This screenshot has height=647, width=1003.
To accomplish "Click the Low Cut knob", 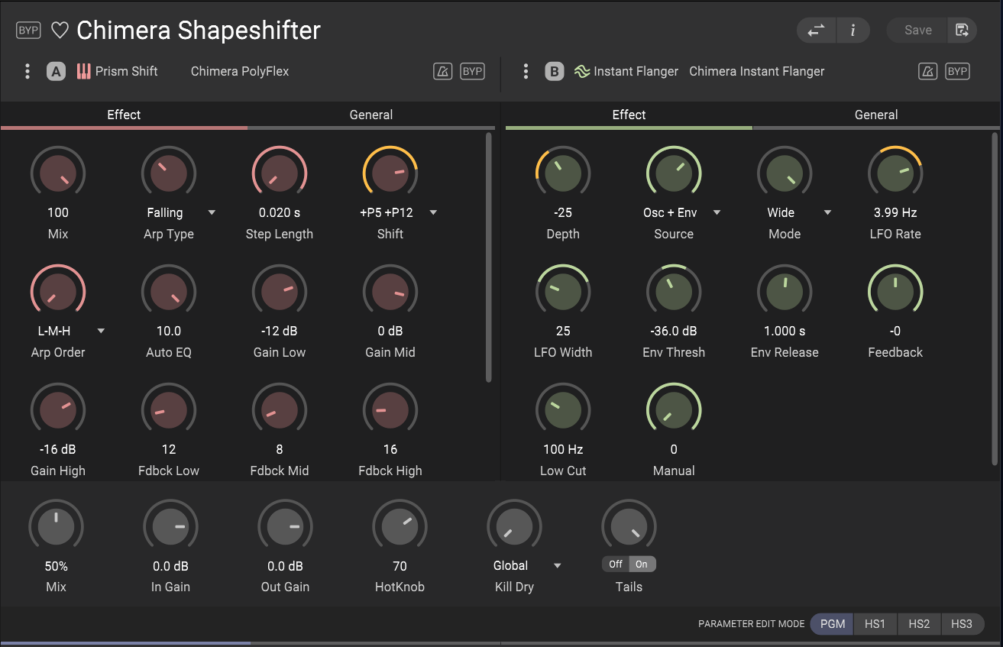I will point(563,410).
